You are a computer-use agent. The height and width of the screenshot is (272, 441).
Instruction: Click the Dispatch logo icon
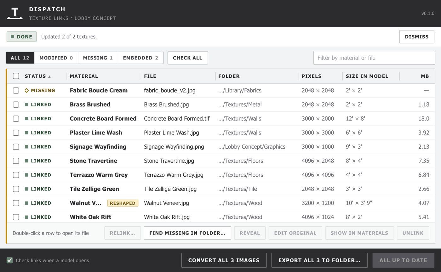click(x=15, y=13)
